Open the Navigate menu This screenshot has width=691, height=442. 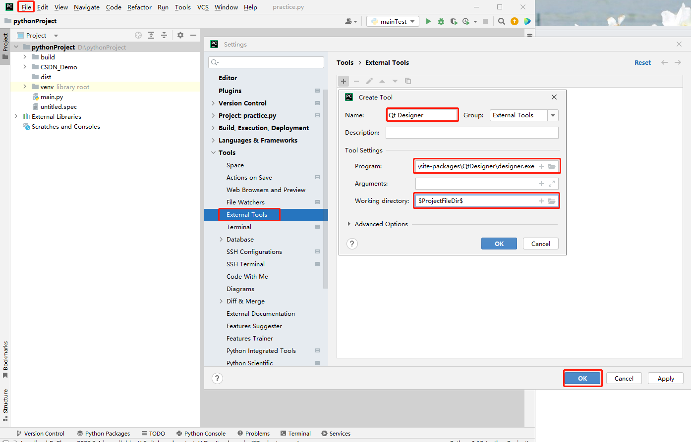coord(87,7)
